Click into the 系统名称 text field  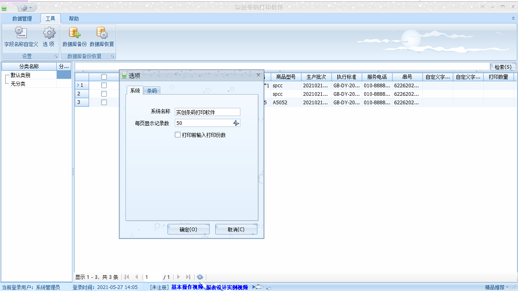click(207, 112)
